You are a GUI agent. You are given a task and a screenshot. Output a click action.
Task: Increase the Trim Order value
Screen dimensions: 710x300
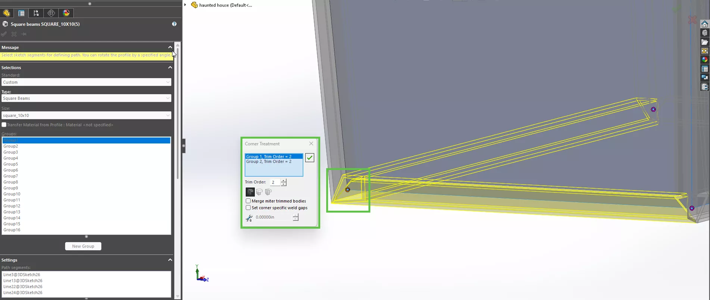coord(284,180)
